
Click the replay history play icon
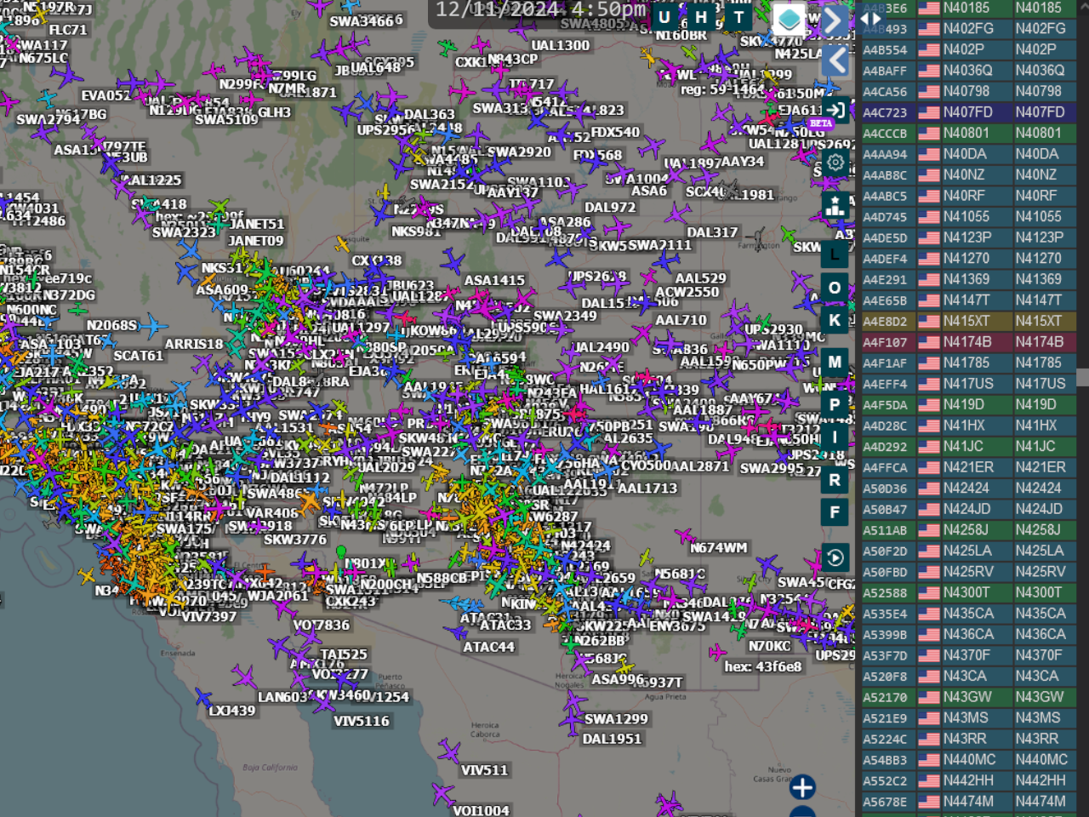coord(835,557)
